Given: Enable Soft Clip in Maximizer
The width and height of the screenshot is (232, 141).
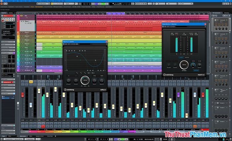Looking at the screenshot, I should [x=196, y=70].
